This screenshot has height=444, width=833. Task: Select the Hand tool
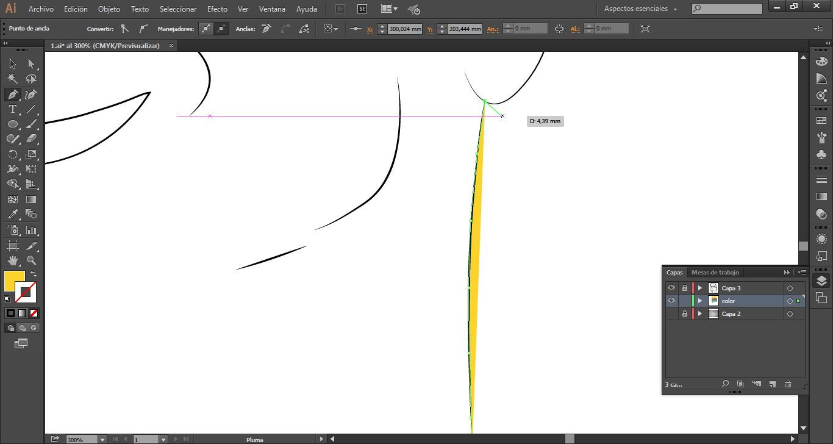[12, 261]
